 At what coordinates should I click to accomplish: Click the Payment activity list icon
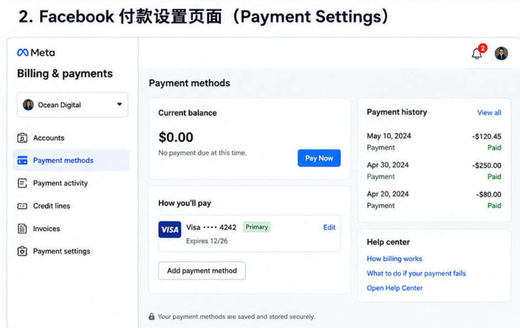pos(22,183)
